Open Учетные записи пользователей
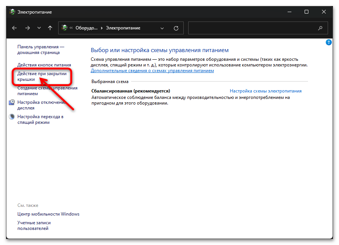Viewport: 339px width, 245px height. [34, 225]
